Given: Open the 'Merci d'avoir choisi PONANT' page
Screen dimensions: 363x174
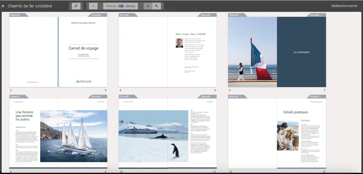Looking at the screenshot, I should click(192, 51).
